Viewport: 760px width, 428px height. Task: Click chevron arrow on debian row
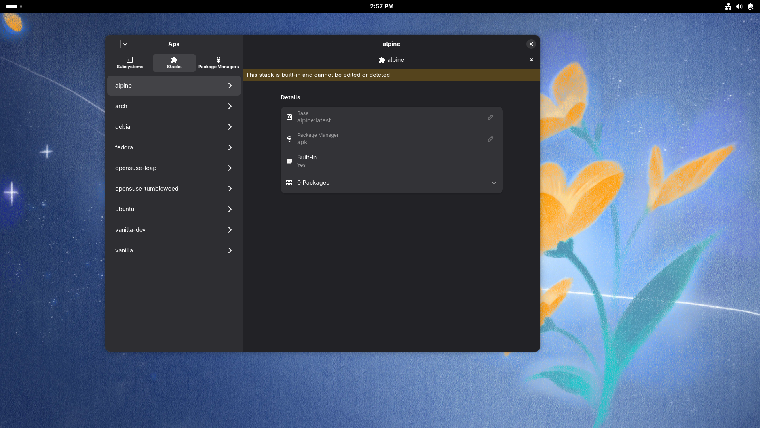(x=230, y=127)
